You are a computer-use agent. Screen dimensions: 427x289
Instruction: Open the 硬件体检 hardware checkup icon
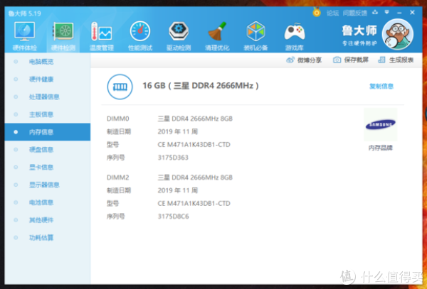tap(24, 37)
